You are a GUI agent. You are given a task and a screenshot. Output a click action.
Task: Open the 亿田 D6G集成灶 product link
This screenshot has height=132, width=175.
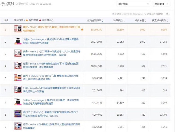click(x=51, y=126)
